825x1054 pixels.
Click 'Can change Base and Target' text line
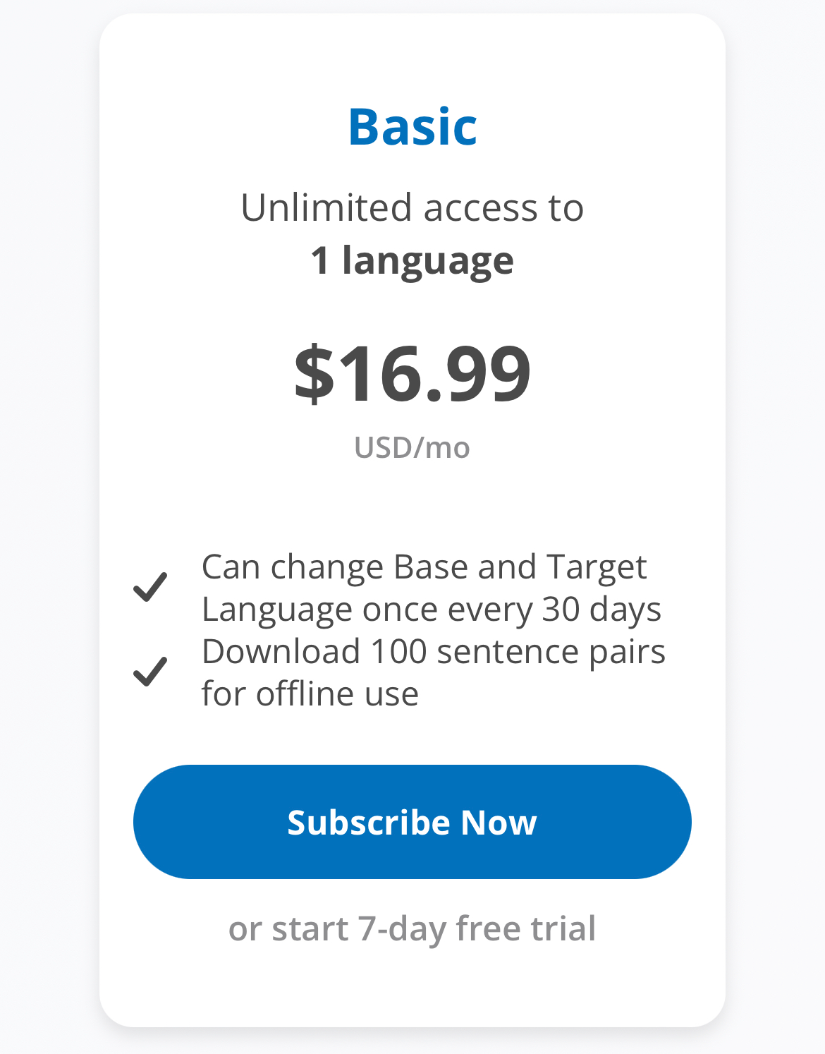(x=424, y=567)
